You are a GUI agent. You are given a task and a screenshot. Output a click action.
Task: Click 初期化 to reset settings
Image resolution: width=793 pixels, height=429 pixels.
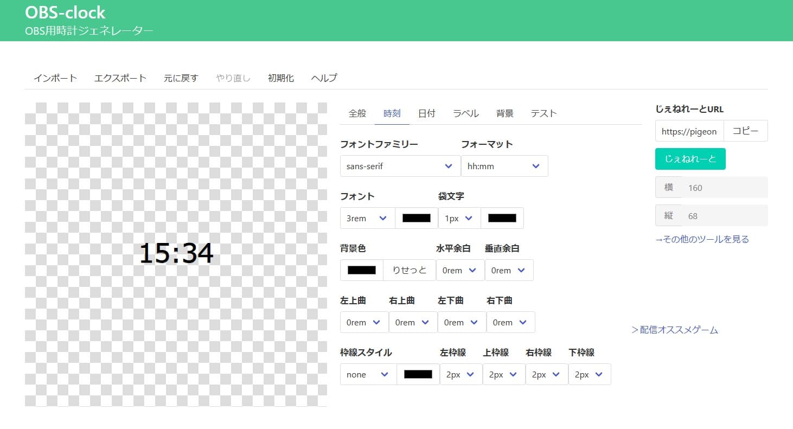tap(280, 78)
